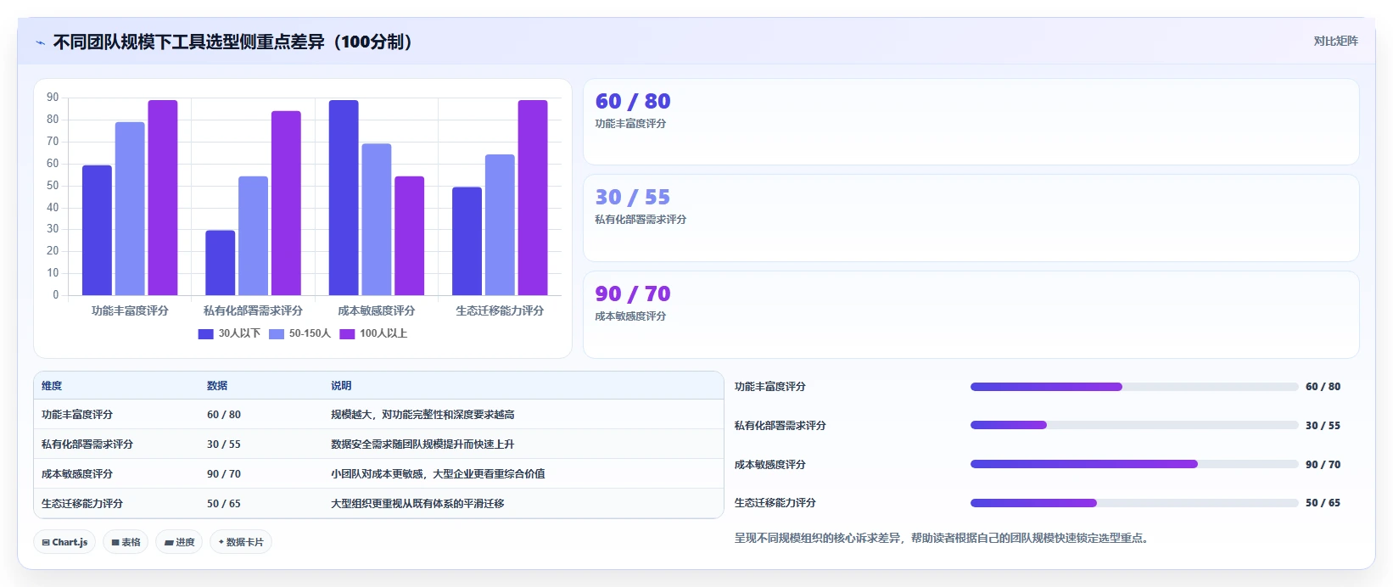Screen dimensions: 1393x587
Task: Click the 50-150人 bar under 生态迁移能力评分
Action: pyautogui.click(x=500, y=225)
